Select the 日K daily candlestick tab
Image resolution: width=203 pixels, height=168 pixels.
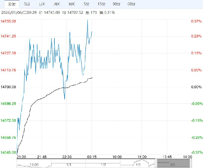42,4
